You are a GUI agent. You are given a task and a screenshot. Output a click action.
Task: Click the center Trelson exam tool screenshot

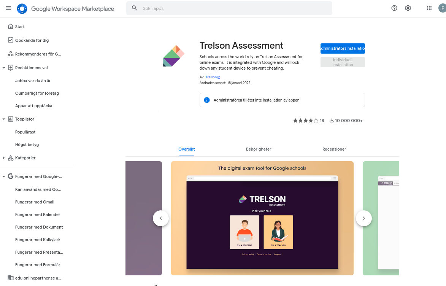[262, 218]
